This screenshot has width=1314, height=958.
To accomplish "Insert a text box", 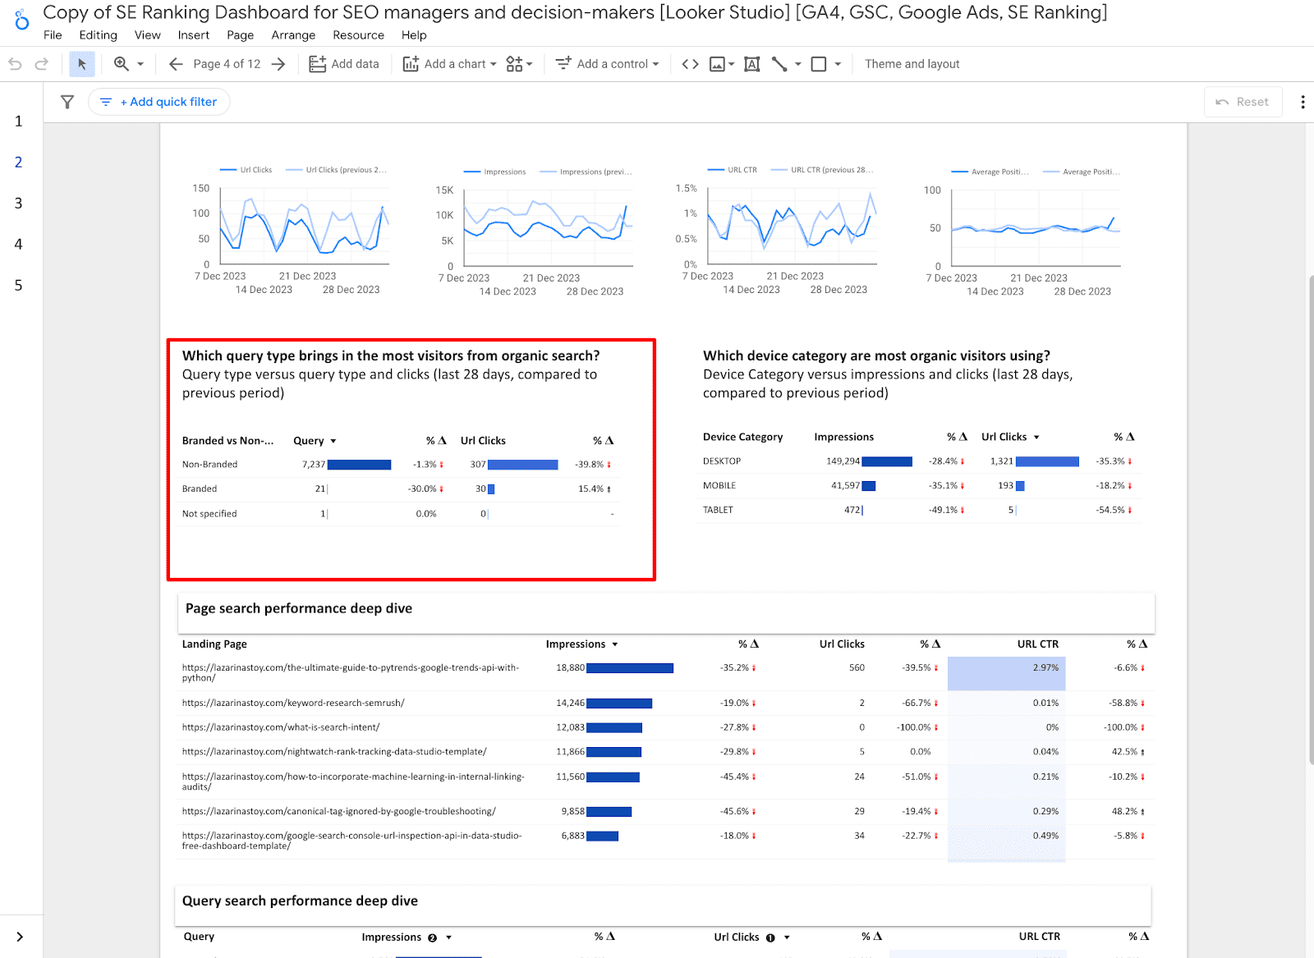I will pyautogui.click(x=751, y=63).
